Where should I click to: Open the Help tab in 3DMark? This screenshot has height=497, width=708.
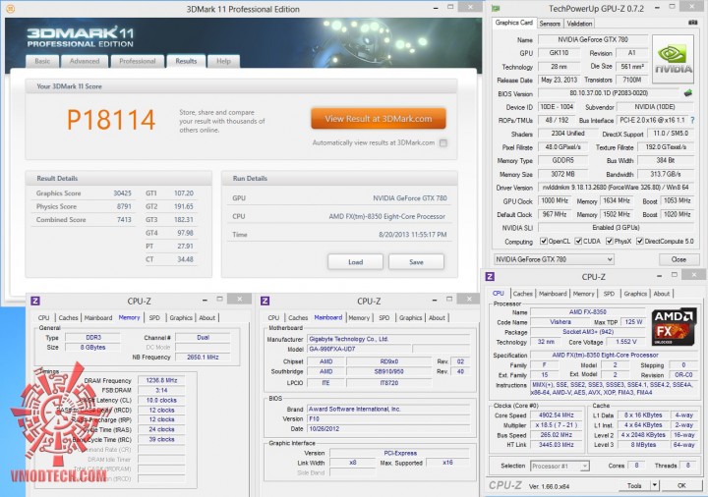[223, 61]
